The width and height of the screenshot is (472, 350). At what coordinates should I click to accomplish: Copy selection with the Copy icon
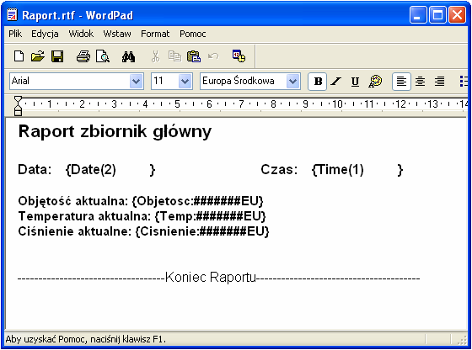click(174, 56)
